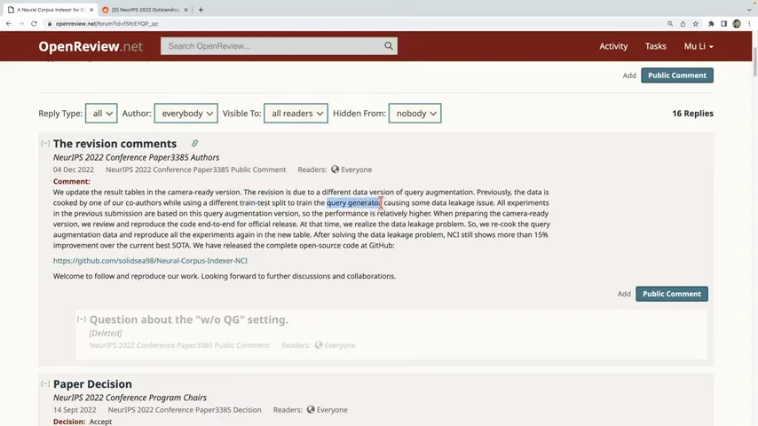Open the tab search chevron
Image resolution: width=758 pixels, height=426 pixels.
click(749, 10)
